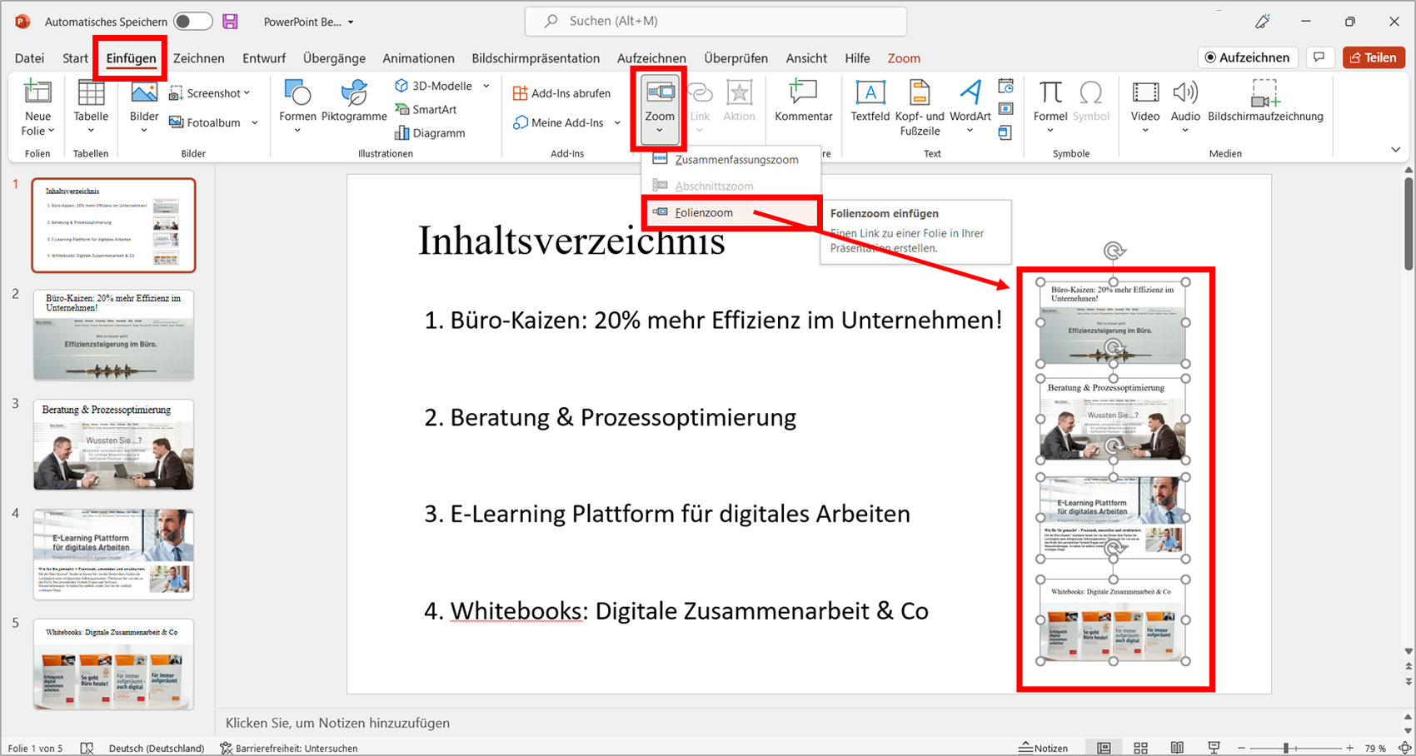The width and height of the screenshot is (1416, 756).
Task: Open the Diagramm chart tool
Action: pyautogui.click(x=430, y=132)
